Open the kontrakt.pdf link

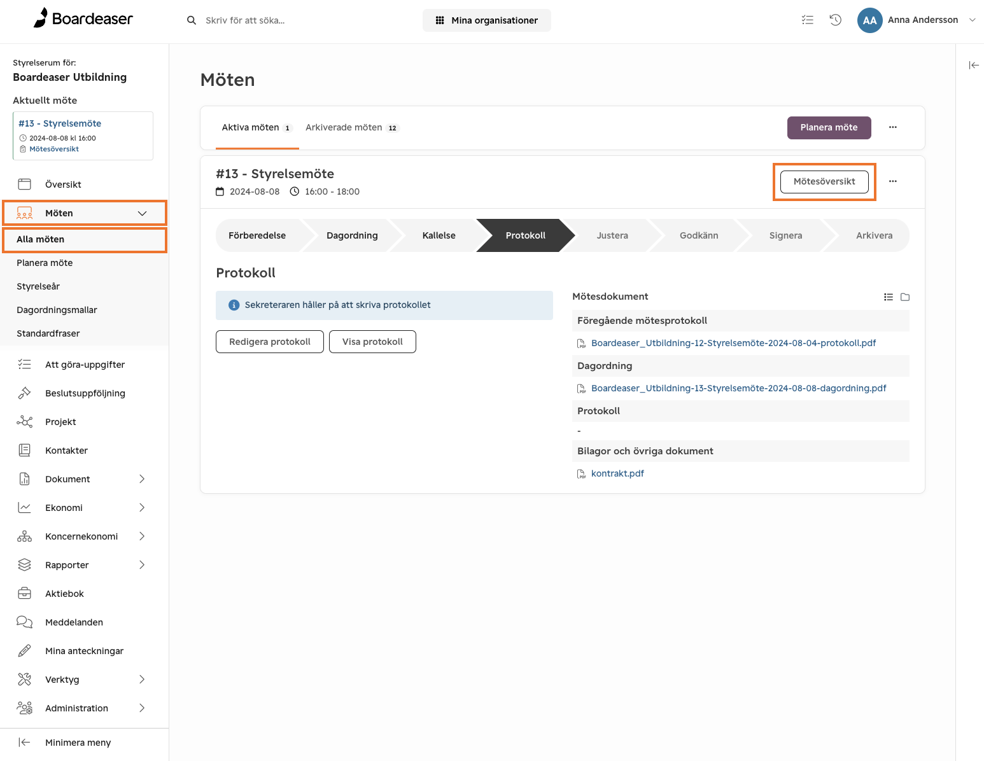coord(617,473)
